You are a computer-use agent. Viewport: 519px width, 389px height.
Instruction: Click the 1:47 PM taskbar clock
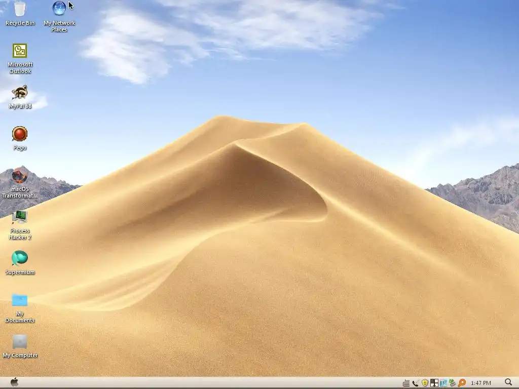(480, 383)
